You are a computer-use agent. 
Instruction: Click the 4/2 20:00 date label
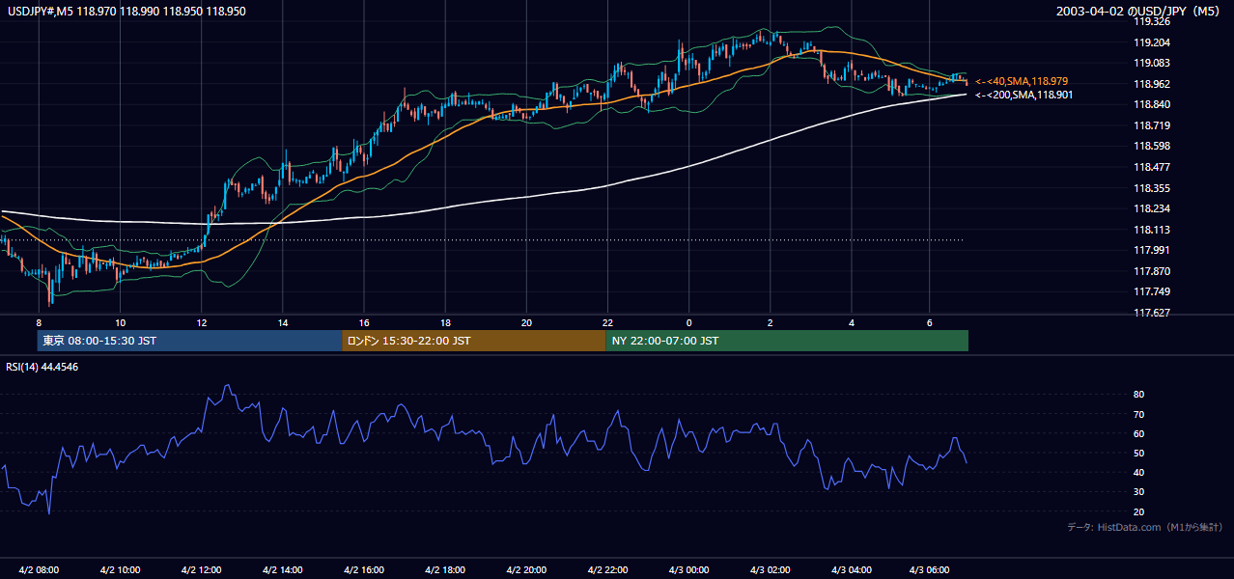pos(526,569)
